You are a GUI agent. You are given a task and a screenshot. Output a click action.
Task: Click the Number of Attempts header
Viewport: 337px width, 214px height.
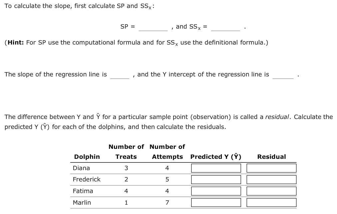point(167,152)
